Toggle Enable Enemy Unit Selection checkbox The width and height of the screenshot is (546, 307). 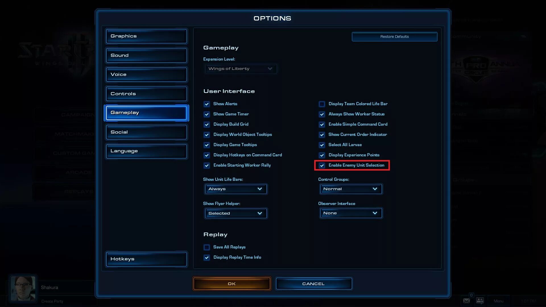pos(322,165)
